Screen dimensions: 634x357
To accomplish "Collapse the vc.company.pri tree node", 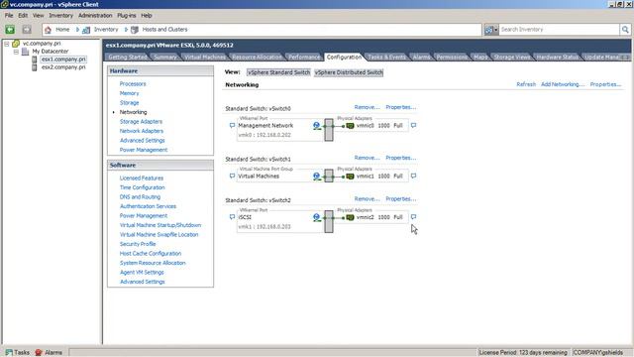I will tap(7, 44).
